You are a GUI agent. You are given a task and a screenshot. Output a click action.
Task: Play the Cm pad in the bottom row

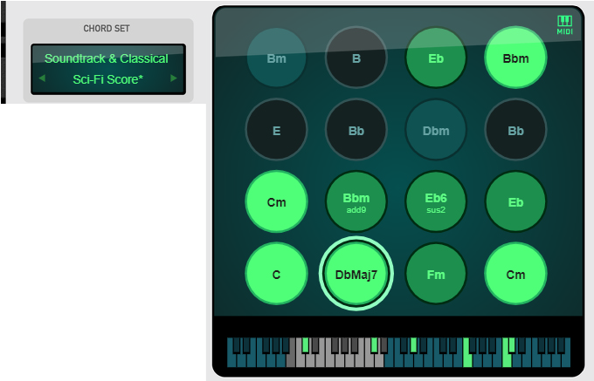pos(515,274)
